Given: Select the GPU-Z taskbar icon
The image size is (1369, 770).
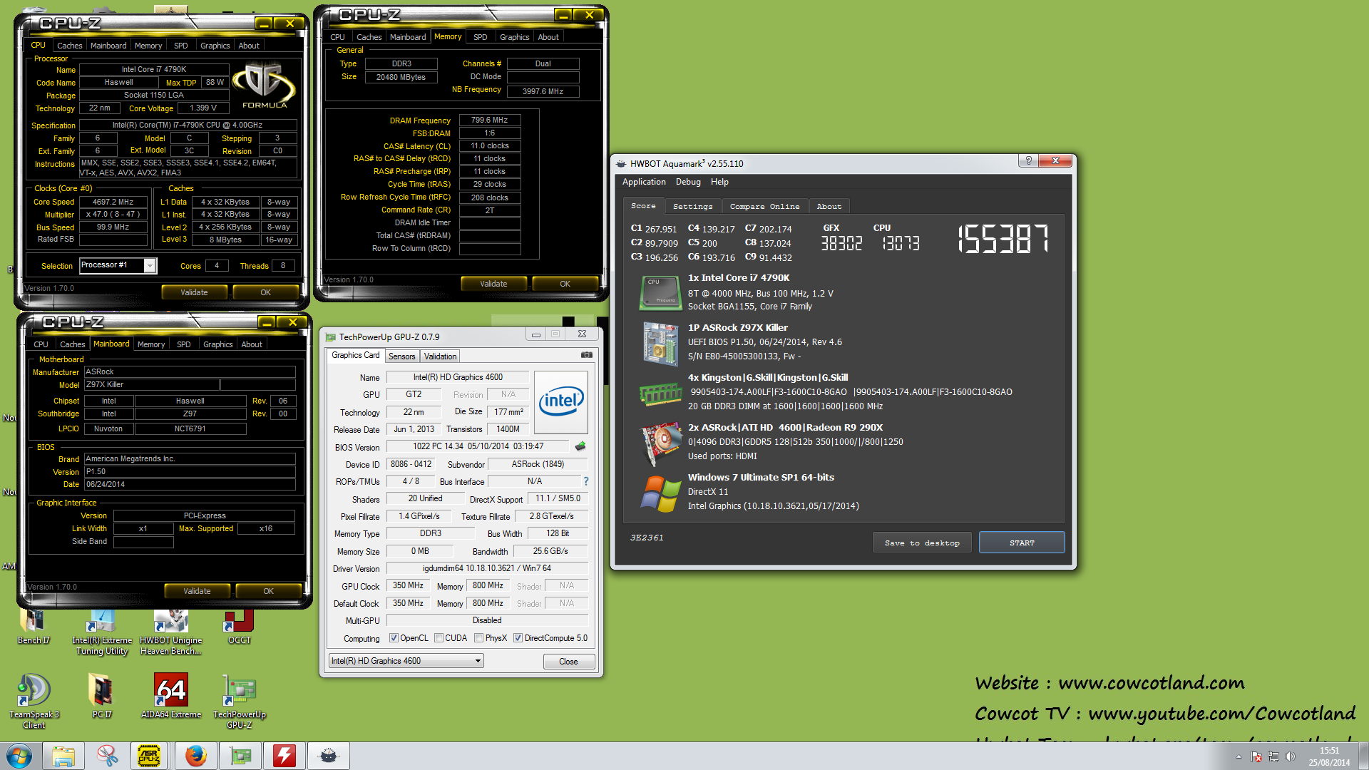Looking at the screenshot, I should pyautogui.click(x=240, y=756).
